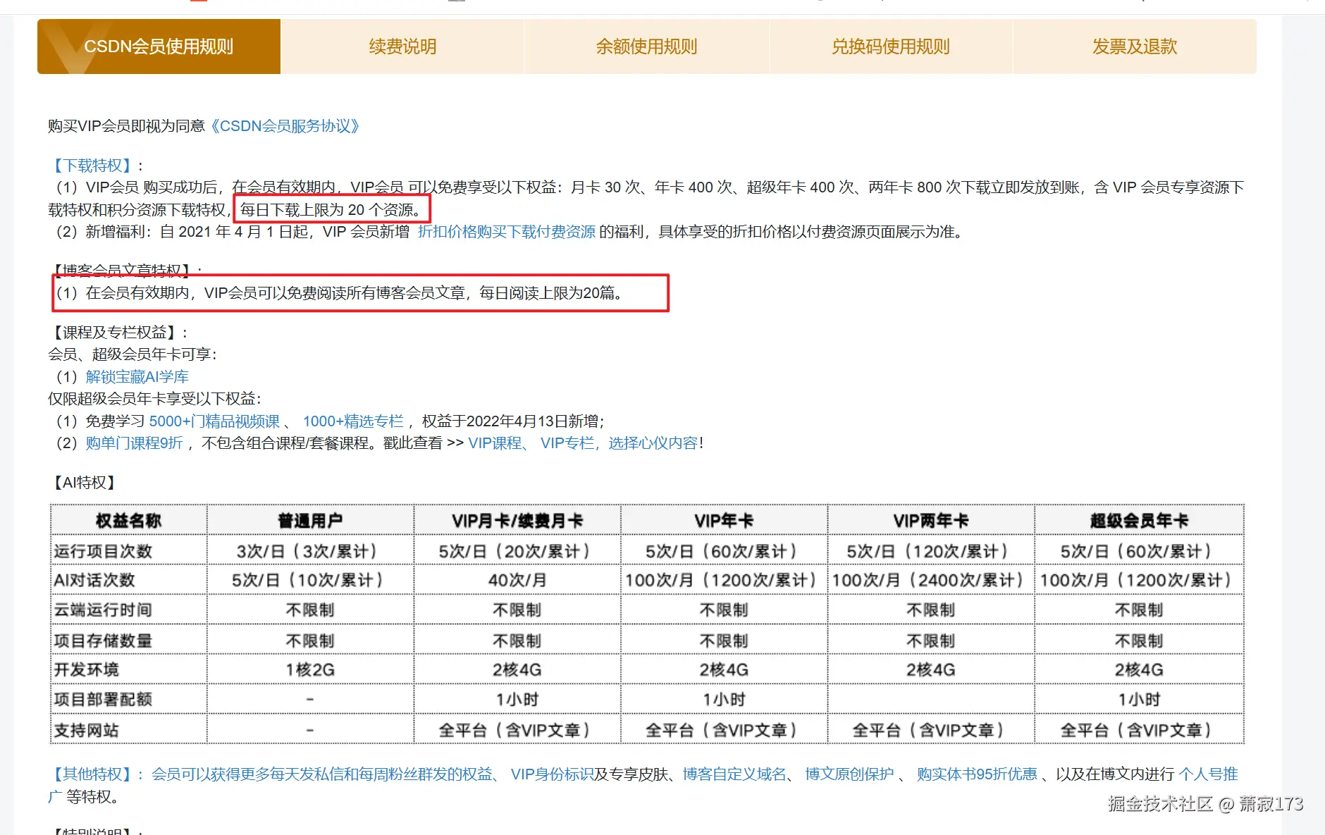This screenshot has width=1325, height=835.
Task: Click the VIP两年卡 column header
Action: coord(931,521)
